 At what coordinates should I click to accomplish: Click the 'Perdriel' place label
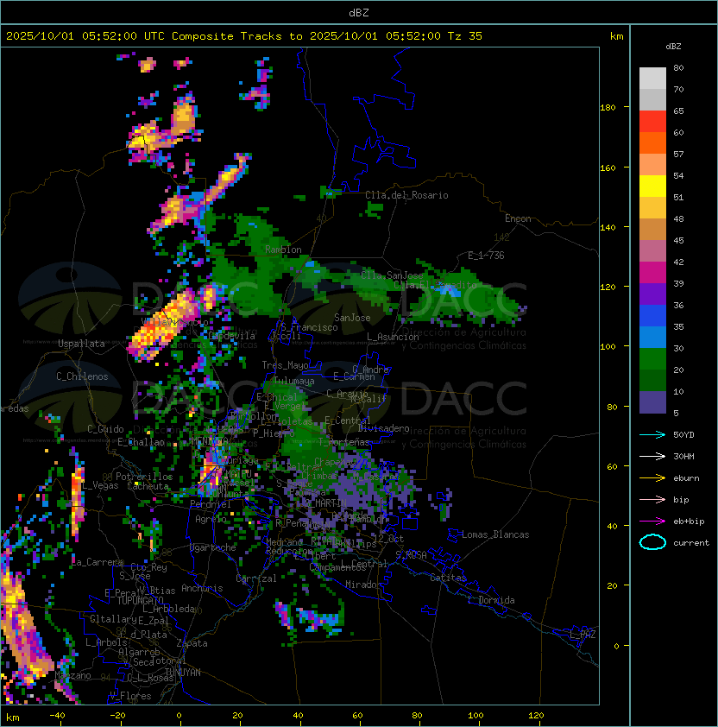(x=211, y=504)
